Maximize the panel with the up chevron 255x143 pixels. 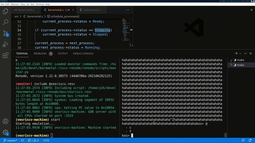click(x=245, y=53)
